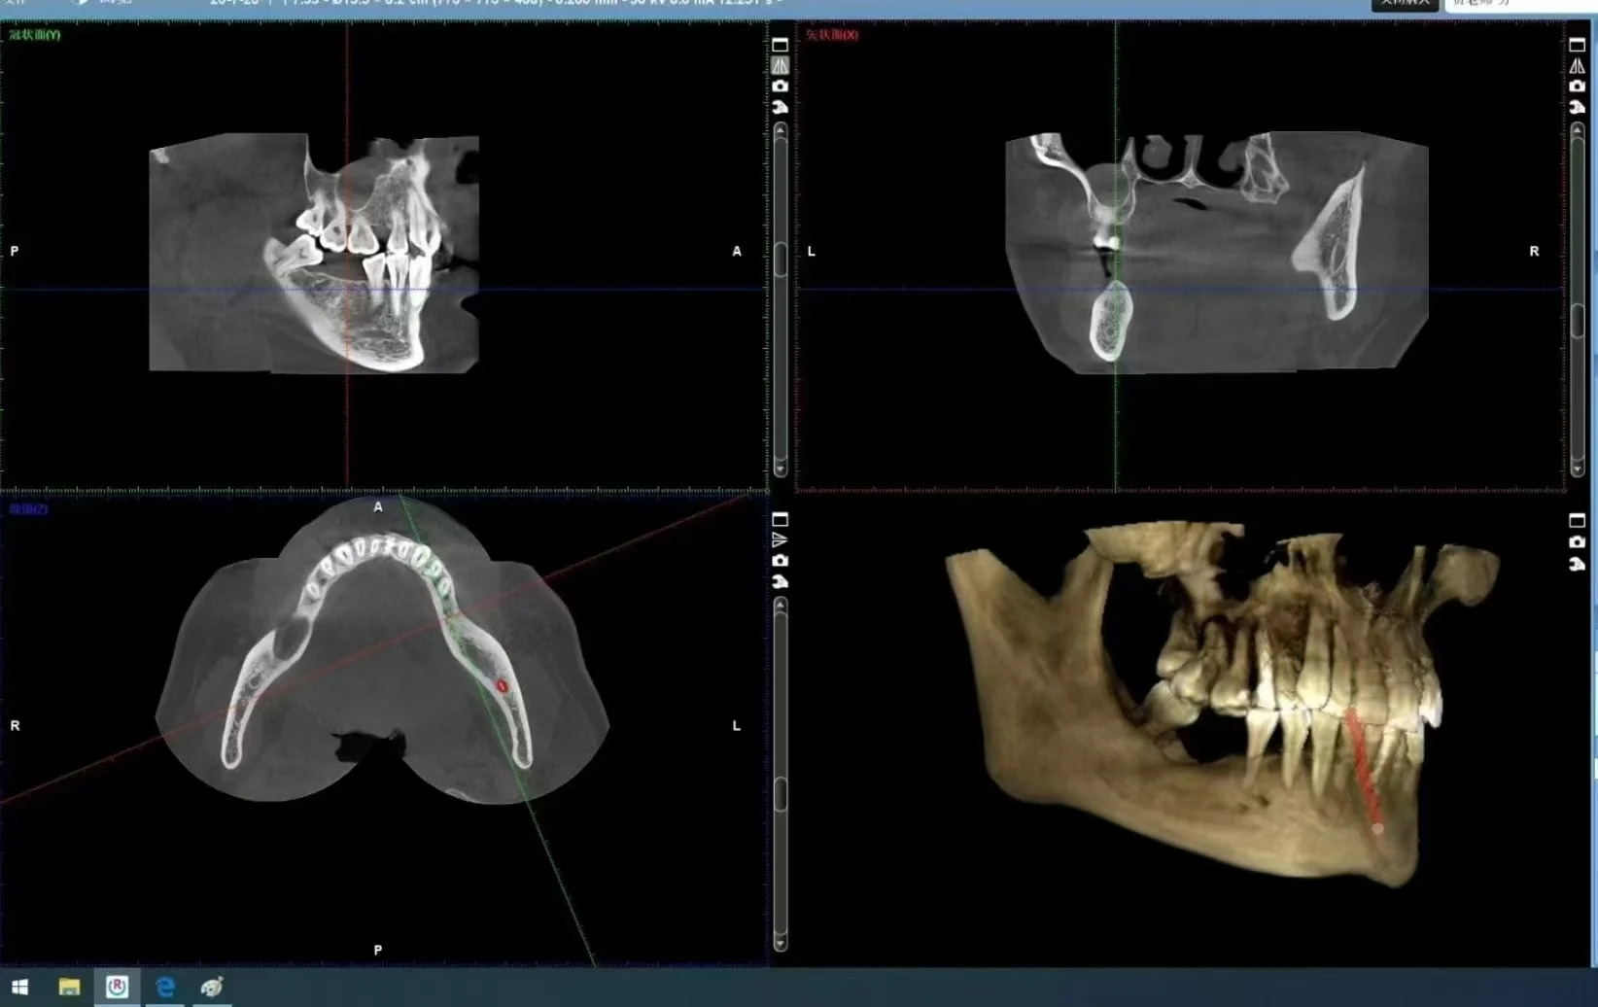Click the red nerve canal marker in axial view
Viewport: 1598px width, 1007px height.
click(503, 686)
